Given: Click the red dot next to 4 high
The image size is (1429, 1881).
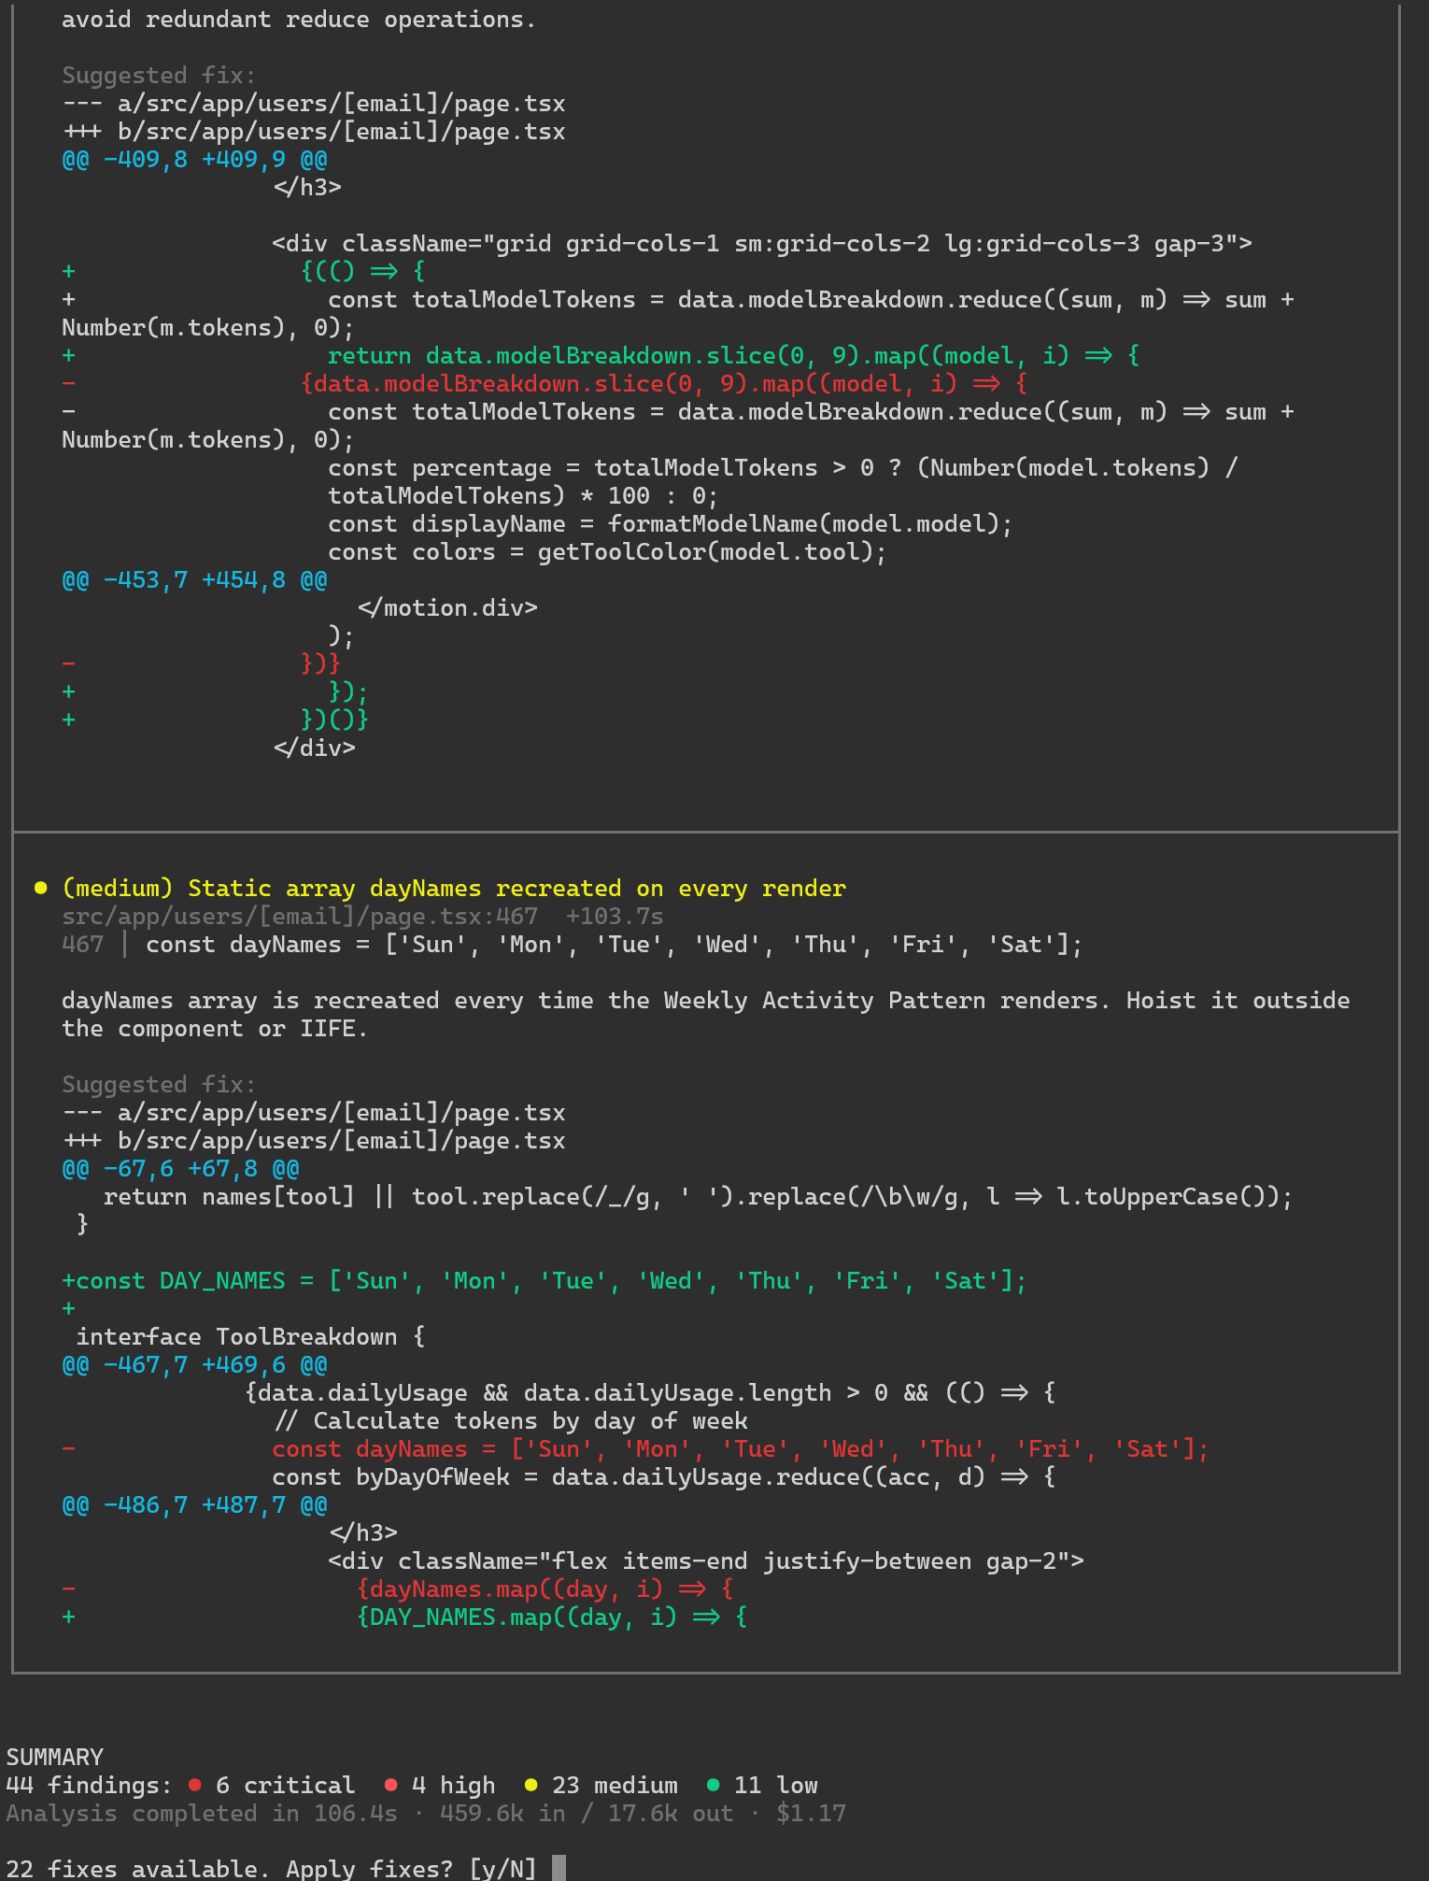Looking at the screenshot, I should (x=390, y=1785).
